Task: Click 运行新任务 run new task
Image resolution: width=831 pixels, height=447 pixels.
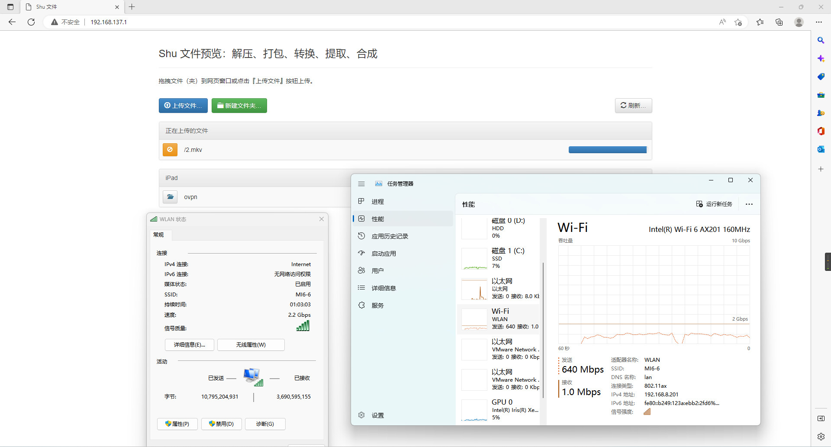Action: click(x=714, y=204)
